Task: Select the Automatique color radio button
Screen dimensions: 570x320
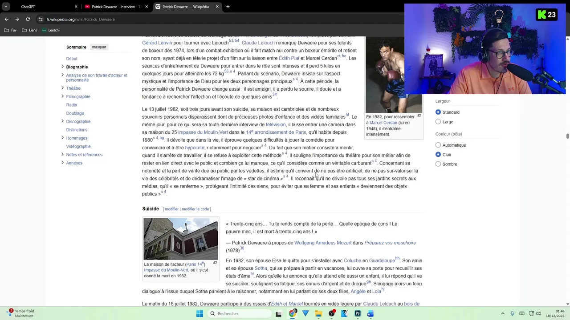Action: click(438, 145)
